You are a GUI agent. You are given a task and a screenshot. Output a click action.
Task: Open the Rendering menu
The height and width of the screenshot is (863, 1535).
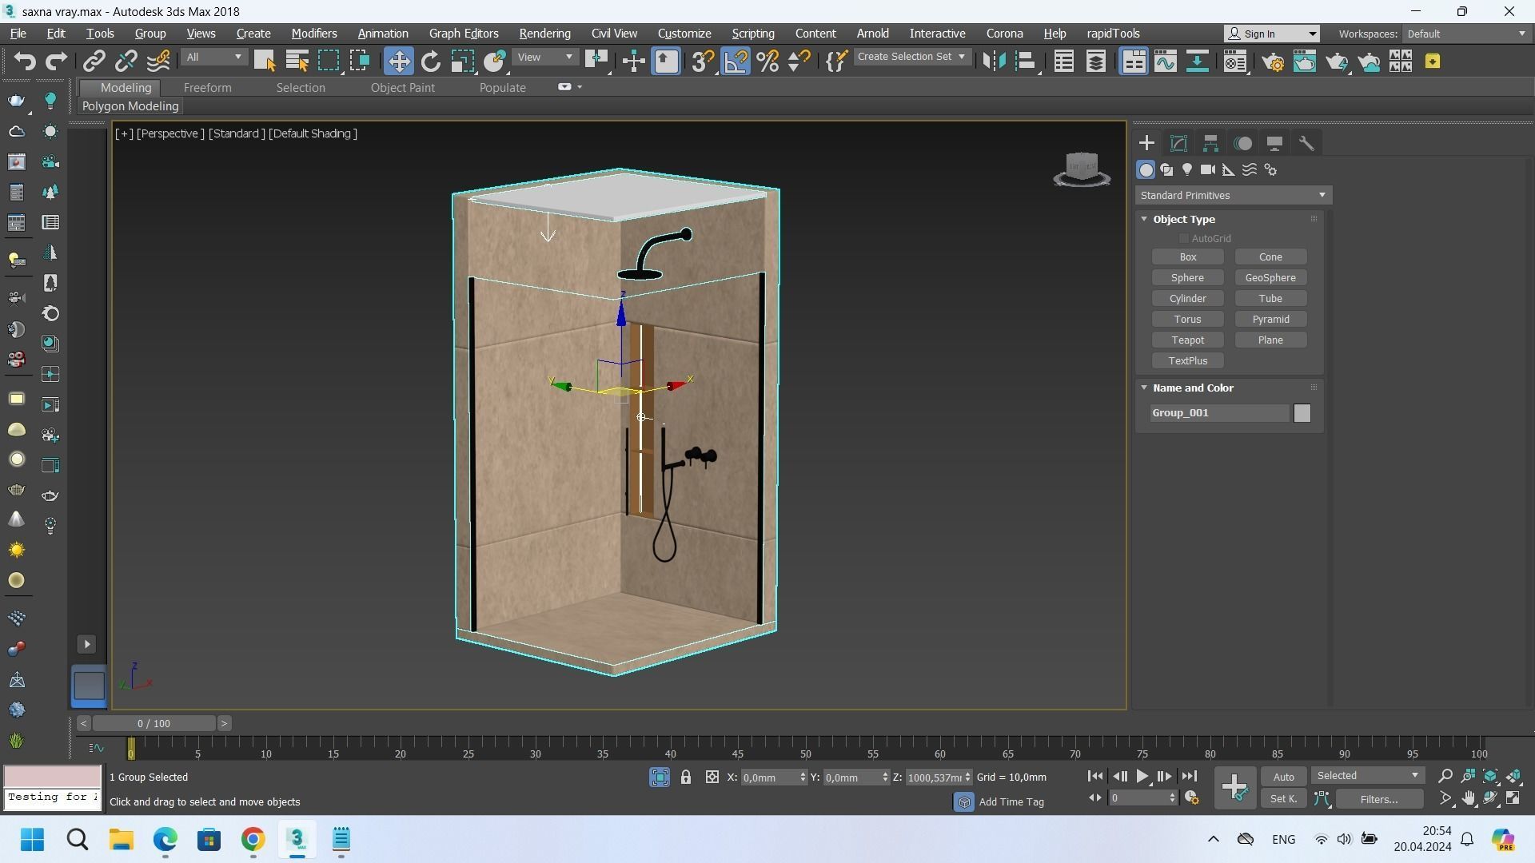544,34
